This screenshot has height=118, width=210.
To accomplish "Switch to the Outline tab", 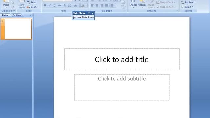I will coord(17,15).
